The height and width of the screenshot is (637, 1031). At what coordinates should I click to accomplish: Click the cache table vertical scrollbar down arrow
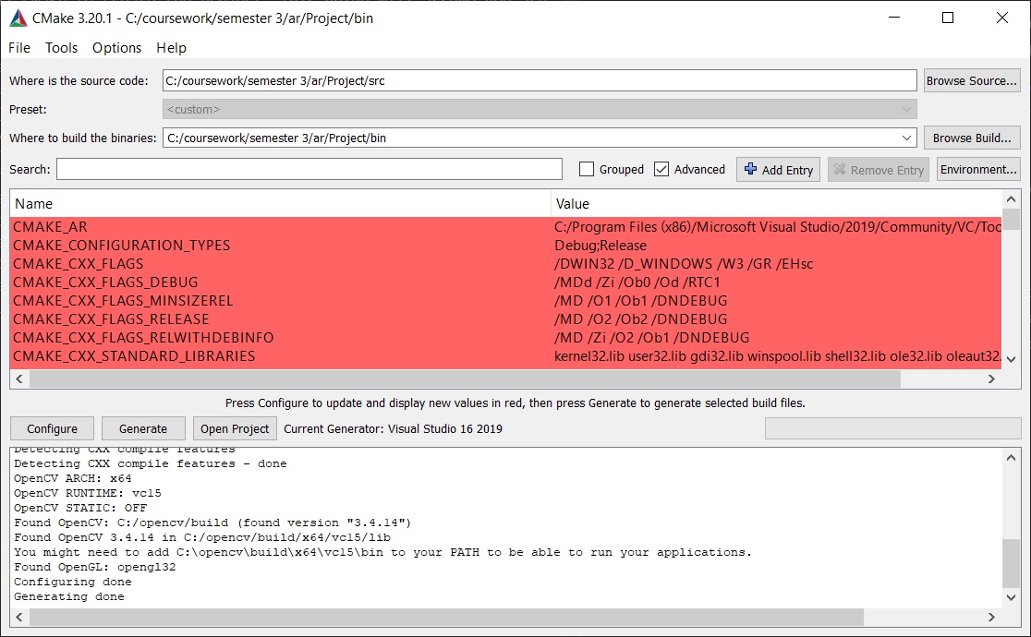(1012, 360)
